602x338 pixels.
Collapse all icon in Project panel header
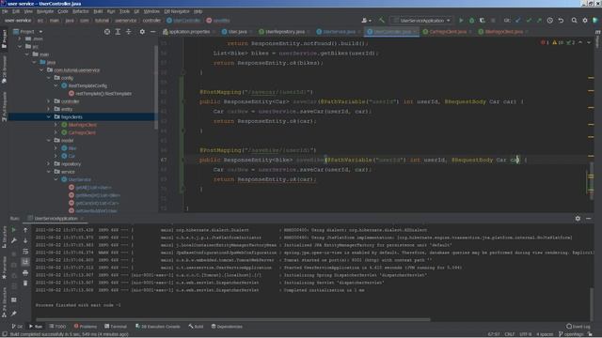129,32
